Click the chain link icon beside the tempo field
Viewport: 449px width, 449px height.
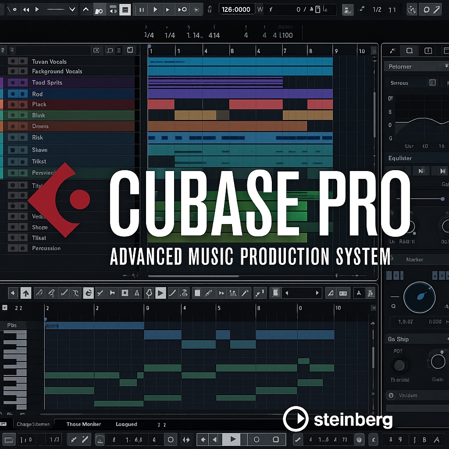[210, 10]
